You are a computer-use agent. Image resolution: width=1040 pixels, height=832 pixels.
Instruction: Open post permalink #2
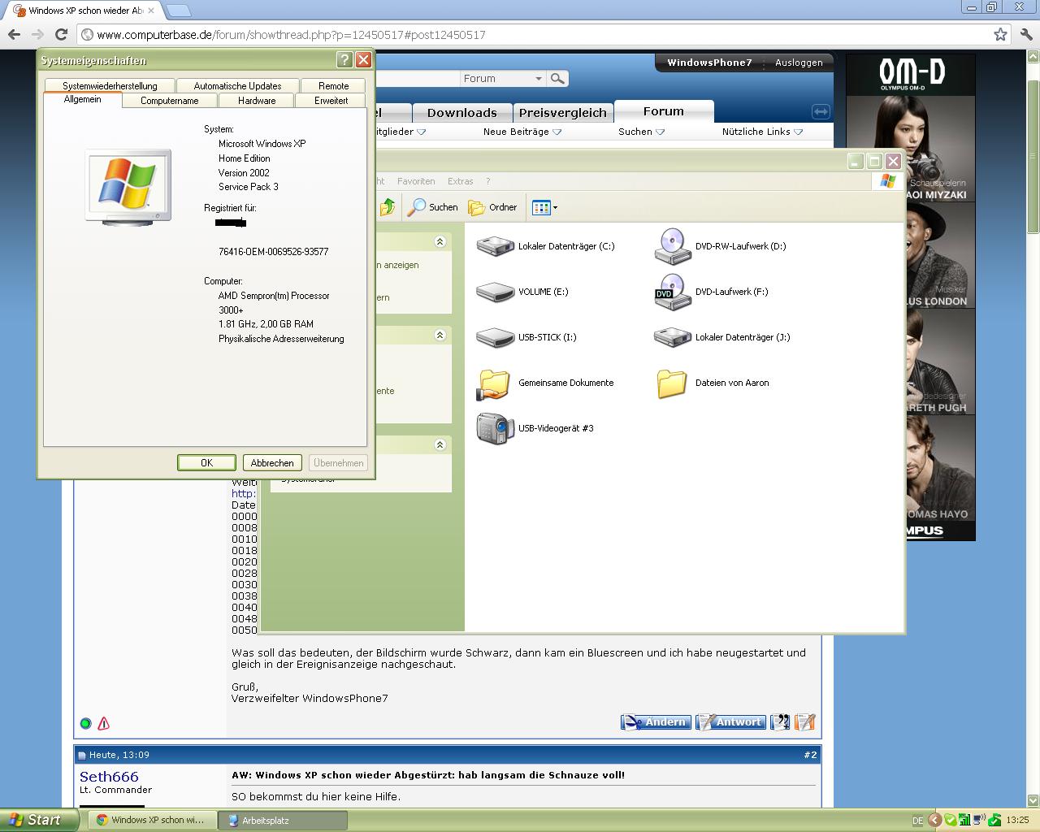pos(810,755)
